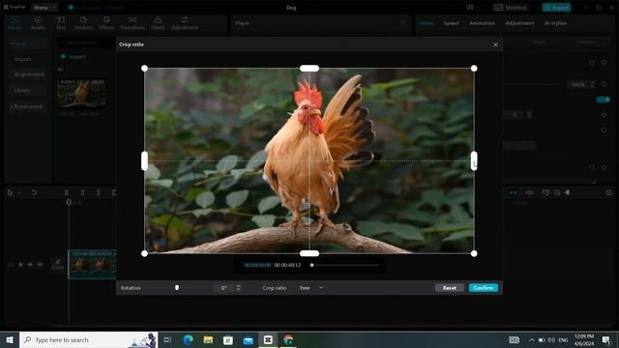Image resolution: width=619 pixels, height=348 pixels.
Task: Open the notifications center icon
Action: pyautogui.click(x=606, y=339)
